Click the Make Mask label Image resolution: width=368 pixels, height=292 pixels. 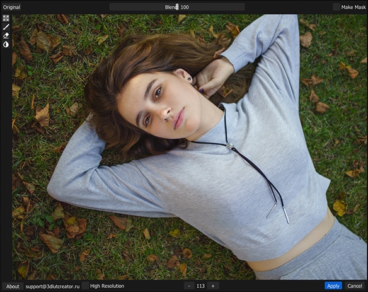tap(354, 8)
